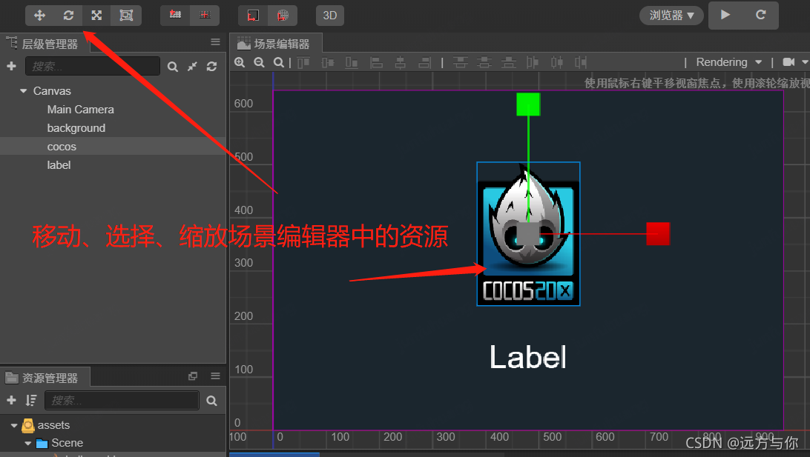
Task: Select the Rotate transform tool
Action: (x=68, y=16)
